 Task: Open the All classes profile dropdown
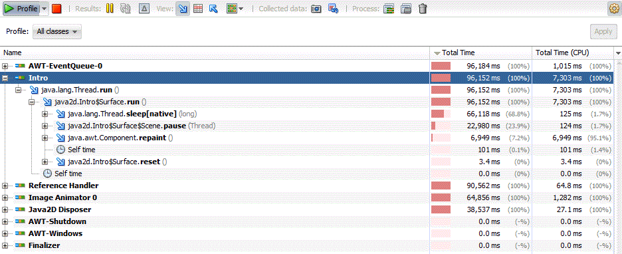[57, 31]
